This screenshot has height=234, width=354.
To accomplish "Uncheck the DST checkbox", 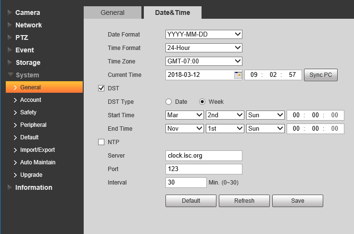I will pos(101,88).
